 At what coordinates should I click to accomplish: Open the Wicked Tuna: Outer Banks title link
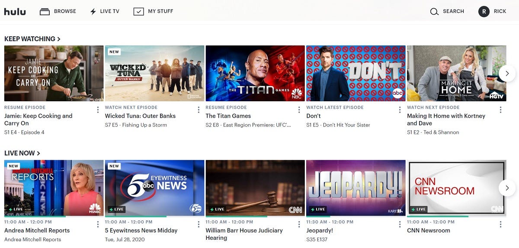coord(140,116)
